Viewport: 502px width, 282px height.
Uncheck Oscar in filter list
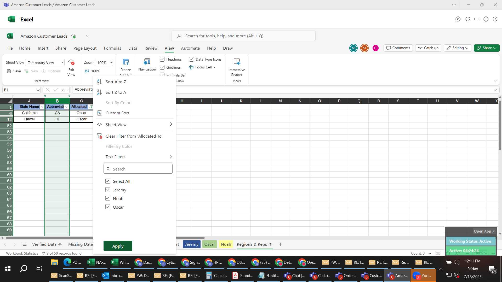coord(108,207)
